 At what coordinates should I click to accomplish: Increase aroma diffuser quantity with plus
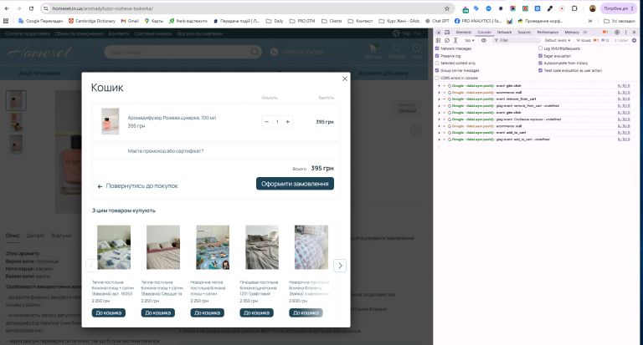pyautogui.click(x=287, y=122)
